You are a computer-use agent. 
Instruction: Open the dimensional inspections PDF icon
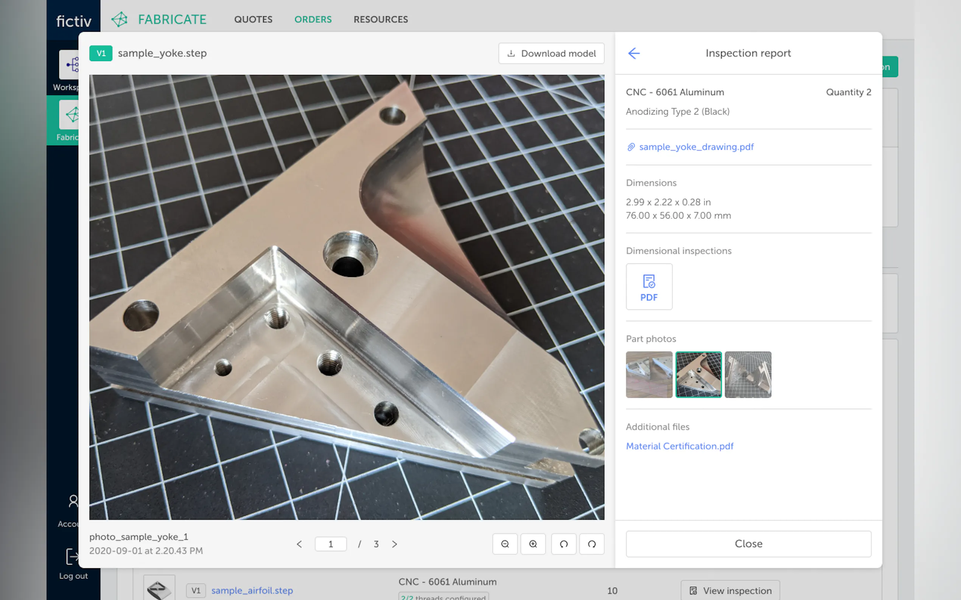coord(649,286)
